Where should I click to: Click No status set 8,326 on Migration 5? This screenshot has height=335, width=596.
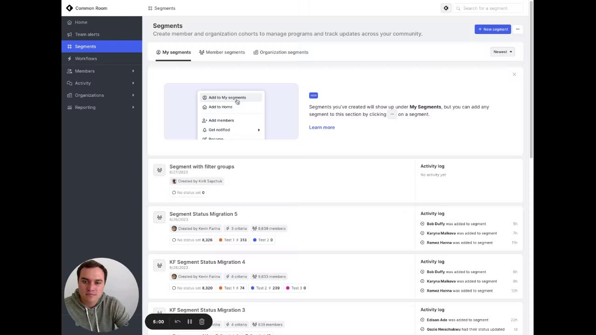192,240
